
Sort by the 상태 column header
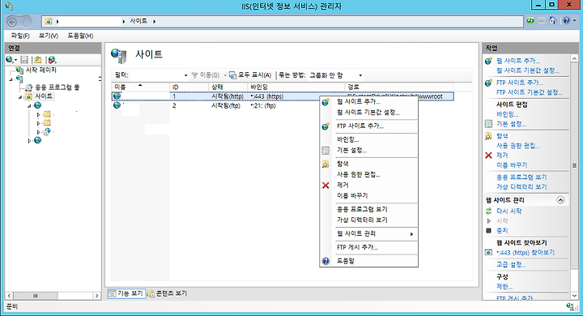[x=228, y=87]
